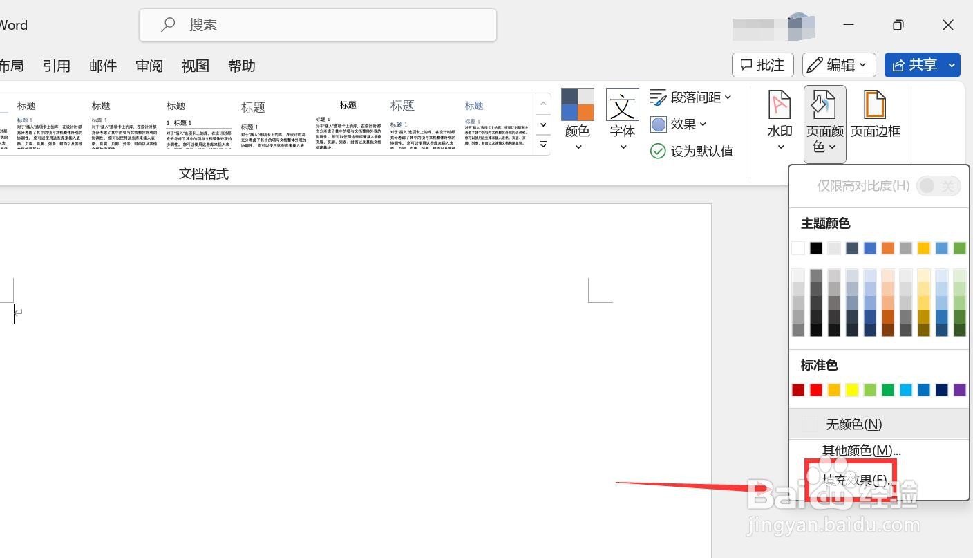The width and height of the screenshot is (973, 558).
Task: Open the document styles gallery expander
Action: click(543, 145)
